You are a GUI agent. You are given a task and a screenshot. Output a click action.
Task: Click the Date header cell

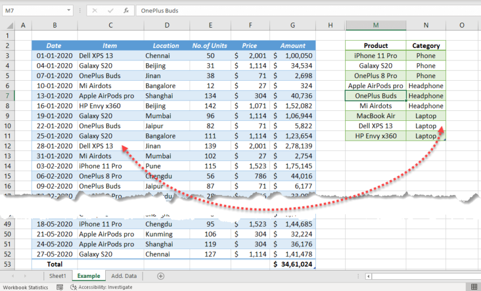pyautogui.click(x=54, y=46)
